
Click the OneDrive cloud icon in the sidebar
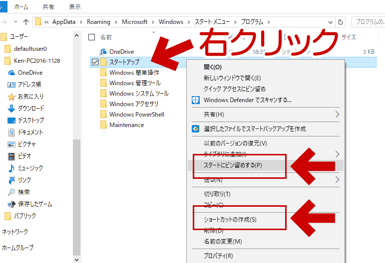[x=11, y=73]
